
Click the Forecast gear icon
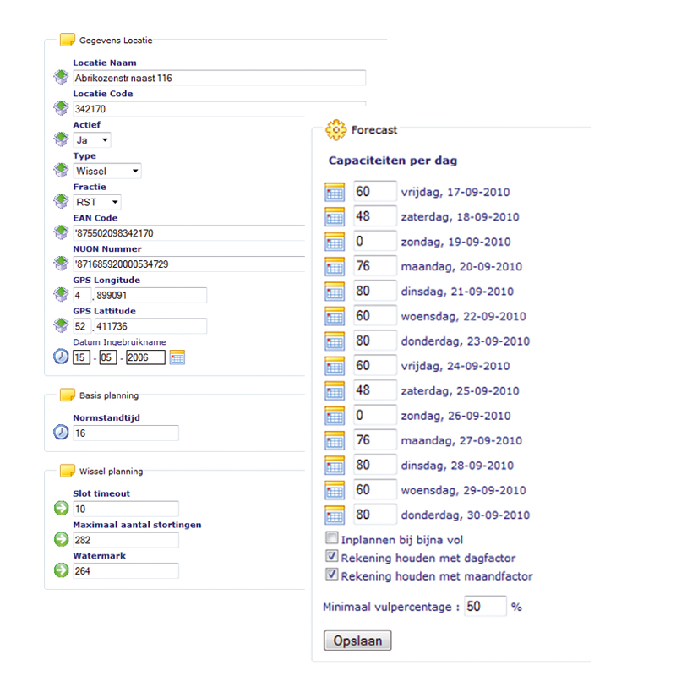coord(335,130)
